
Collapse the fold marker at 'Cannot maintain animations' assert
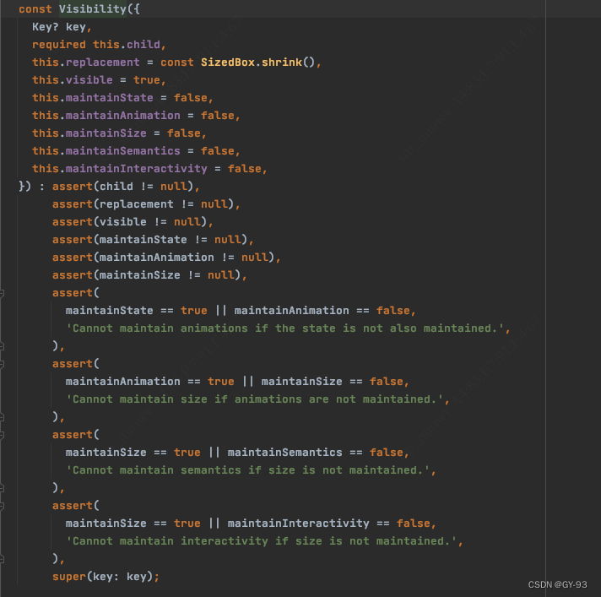(2, 293)
